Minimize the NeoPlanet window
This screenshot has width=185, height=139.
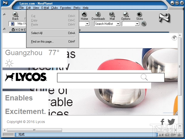point(172,3)
